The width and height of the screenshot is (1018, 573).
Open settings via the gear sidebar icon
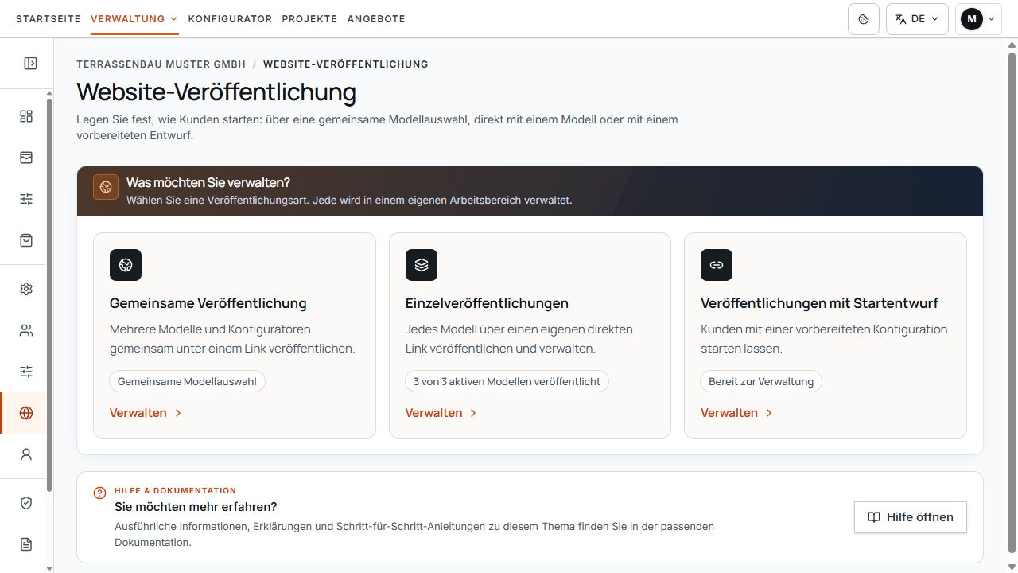click(x=26, y=289)
